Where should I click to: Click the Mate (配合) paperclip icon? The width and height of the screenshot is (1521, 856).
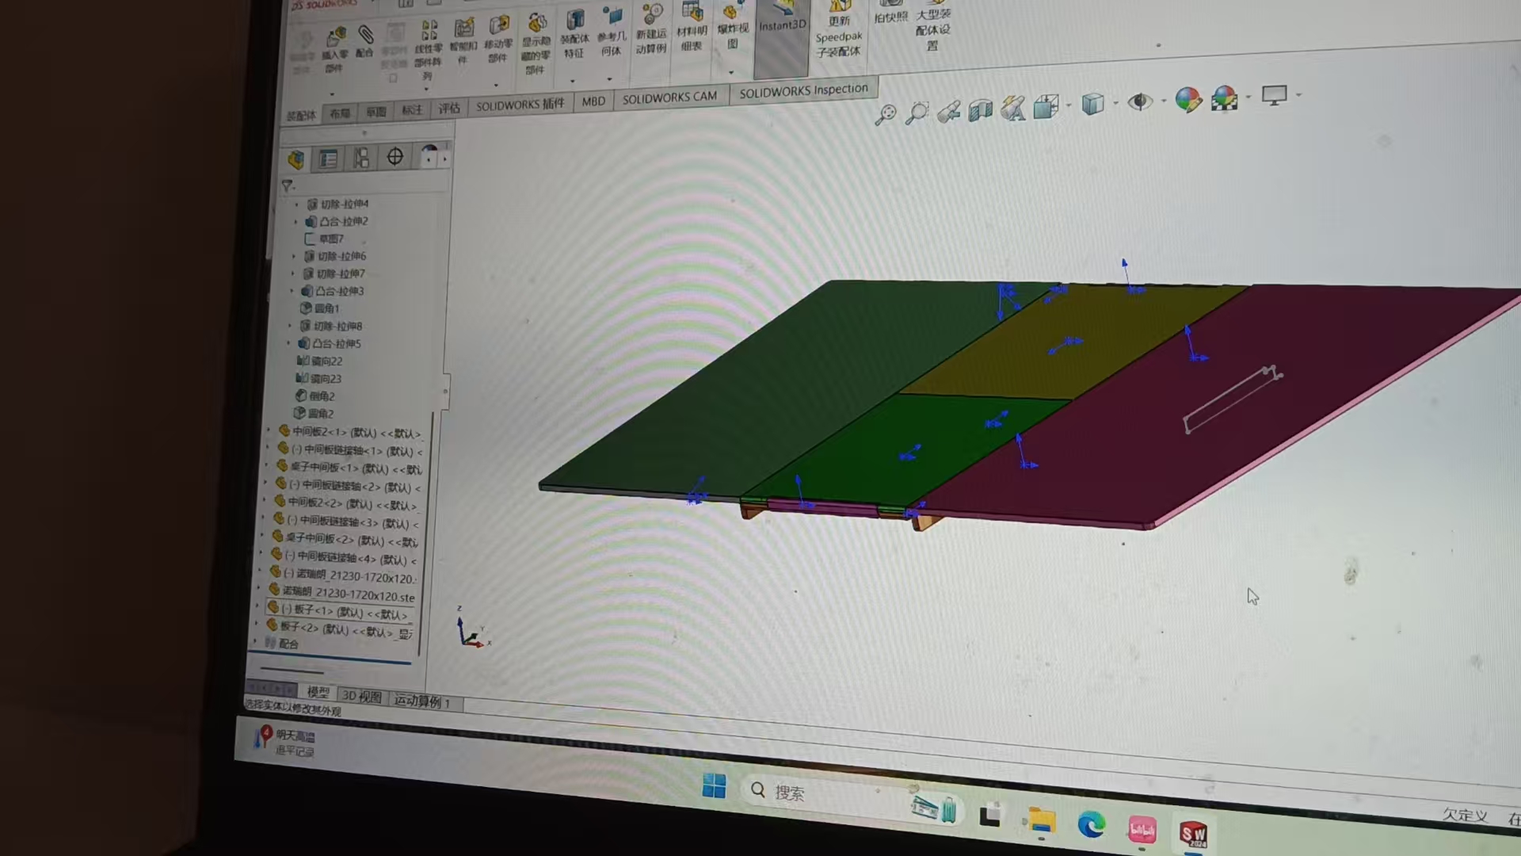365,36
